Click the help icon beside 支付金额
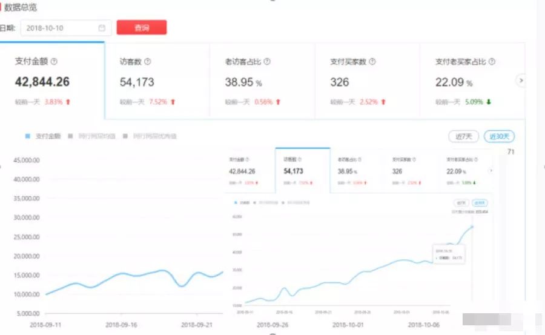Viewport: 545px width, 335px height. (54, 61)
